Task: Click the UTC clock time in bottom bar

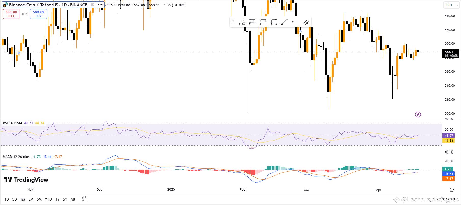Action: click(x=446, y=199)
